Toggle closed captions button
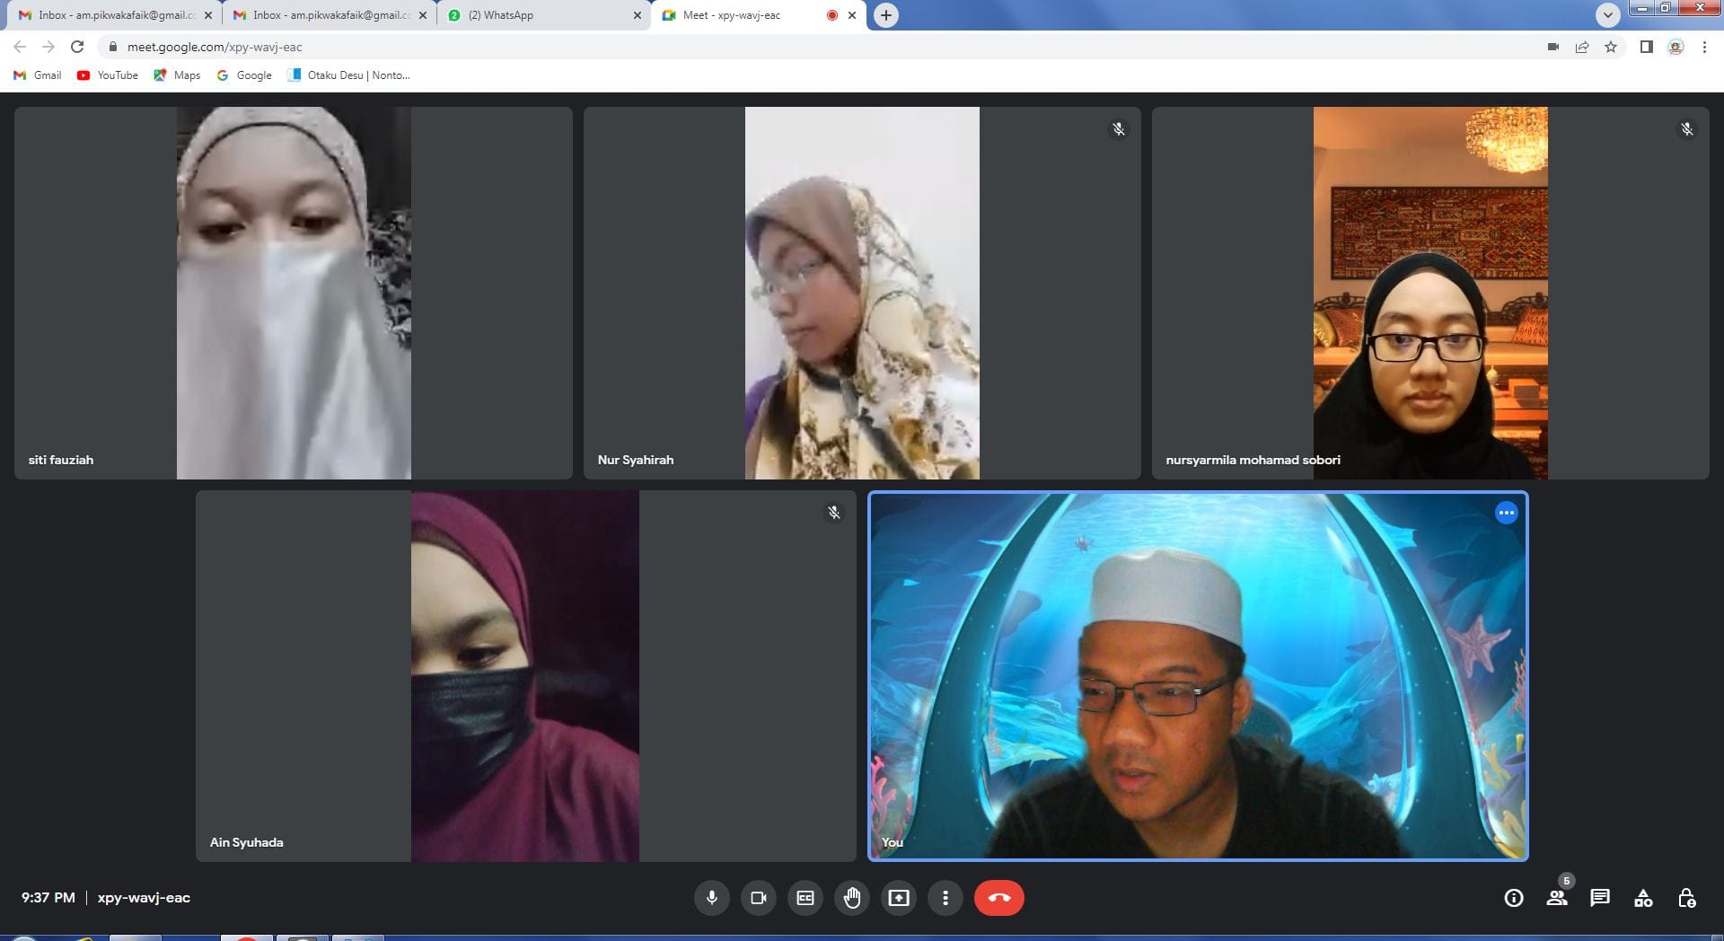The width and height of the screenshot is (1724, 941). point(805,898)
